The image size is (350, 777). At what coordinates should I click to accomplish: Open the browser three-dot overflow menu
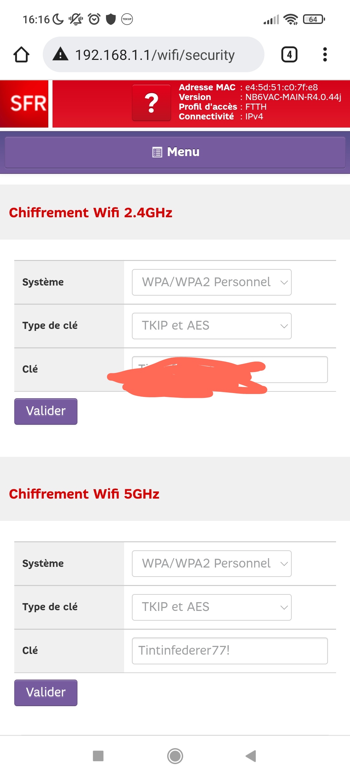click(325, 54)
